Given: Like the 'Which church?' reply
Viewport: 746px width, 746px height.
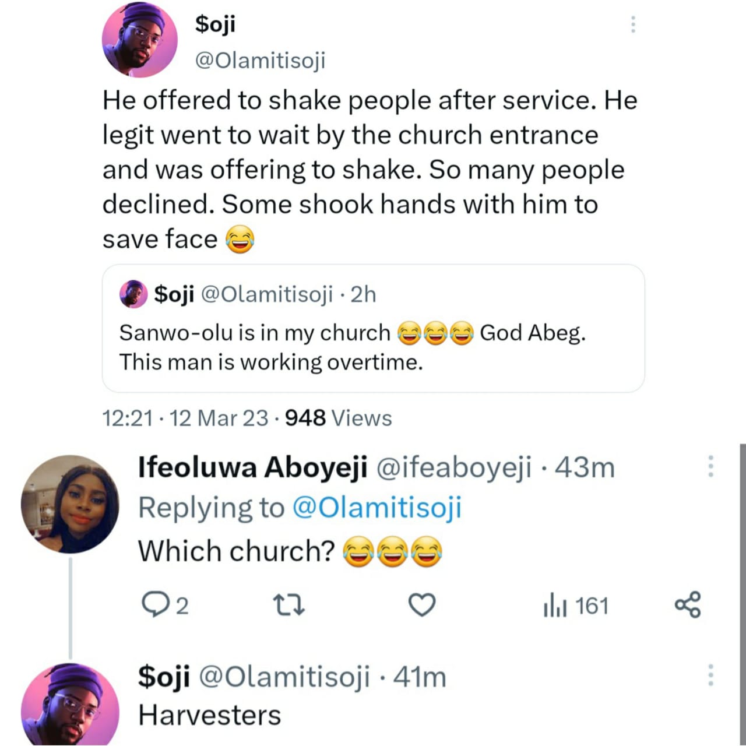Looking at the screenshot, I should [421, 606].
